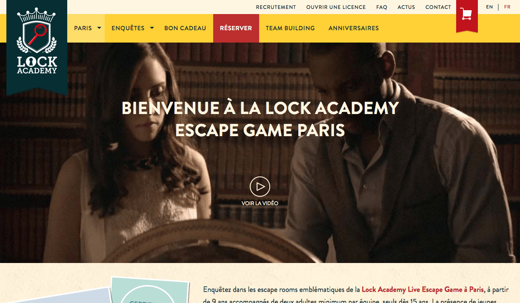Click the red Réserver button
The image size is (520, 303).
tap(236, 28)
